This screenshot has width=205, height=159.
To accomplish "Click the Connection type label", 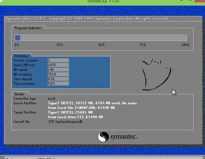I will pos(25,99).
